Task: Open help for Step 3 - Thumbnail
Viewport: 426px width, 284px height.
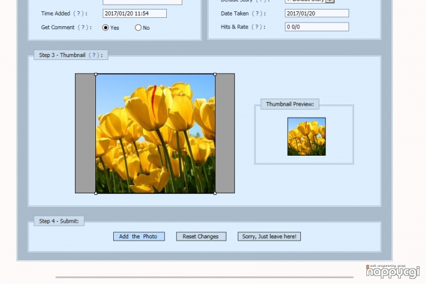Action: point(94,55)
